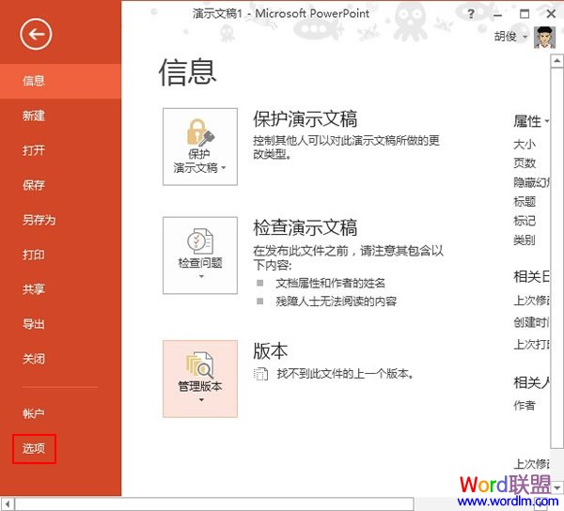Click the horizontal scrollbar track
564x511 pixels.
coord(214,503)
